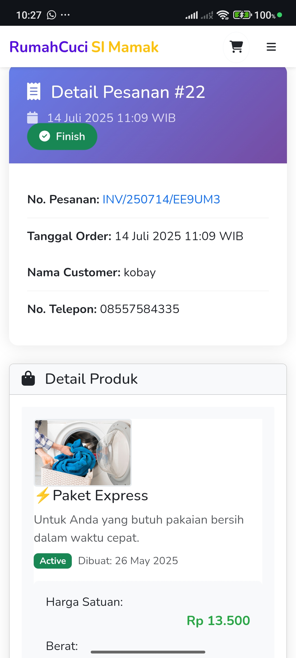Click the receipt icon beside Detail Pesanan
Viewport: 296px width, 658px height.
click(x=34, y=92)
